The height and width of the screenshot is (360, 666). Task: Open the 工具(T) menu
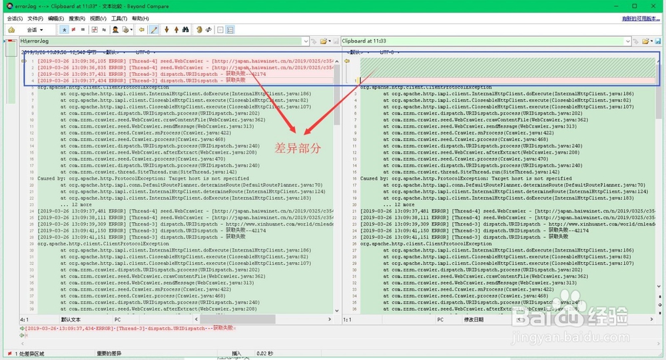click(119, 19)
